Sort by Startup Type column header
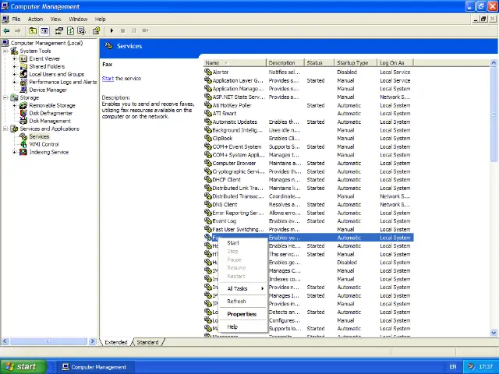The width and height of the screenshot is (499, 374). 356,62
